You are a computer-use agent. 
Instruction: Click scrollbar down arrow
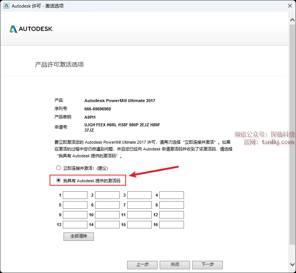[x=292, y=264]
